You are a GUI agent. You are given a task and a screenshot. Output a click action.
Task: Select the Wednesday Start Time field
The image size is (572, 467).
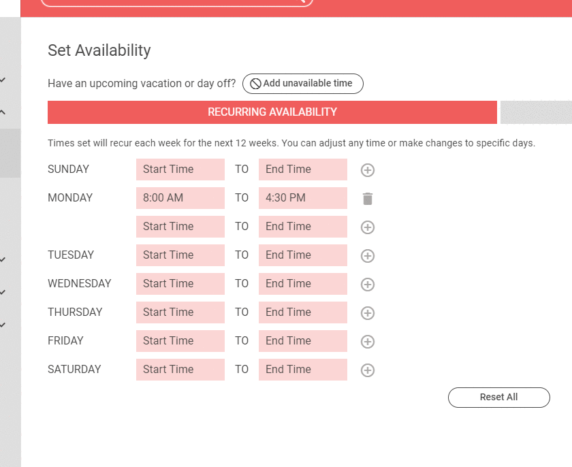pos(180,284)
